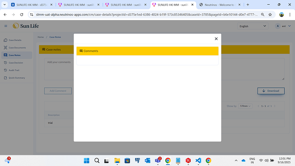Open the ENG IN language indicator

point(252,160)
